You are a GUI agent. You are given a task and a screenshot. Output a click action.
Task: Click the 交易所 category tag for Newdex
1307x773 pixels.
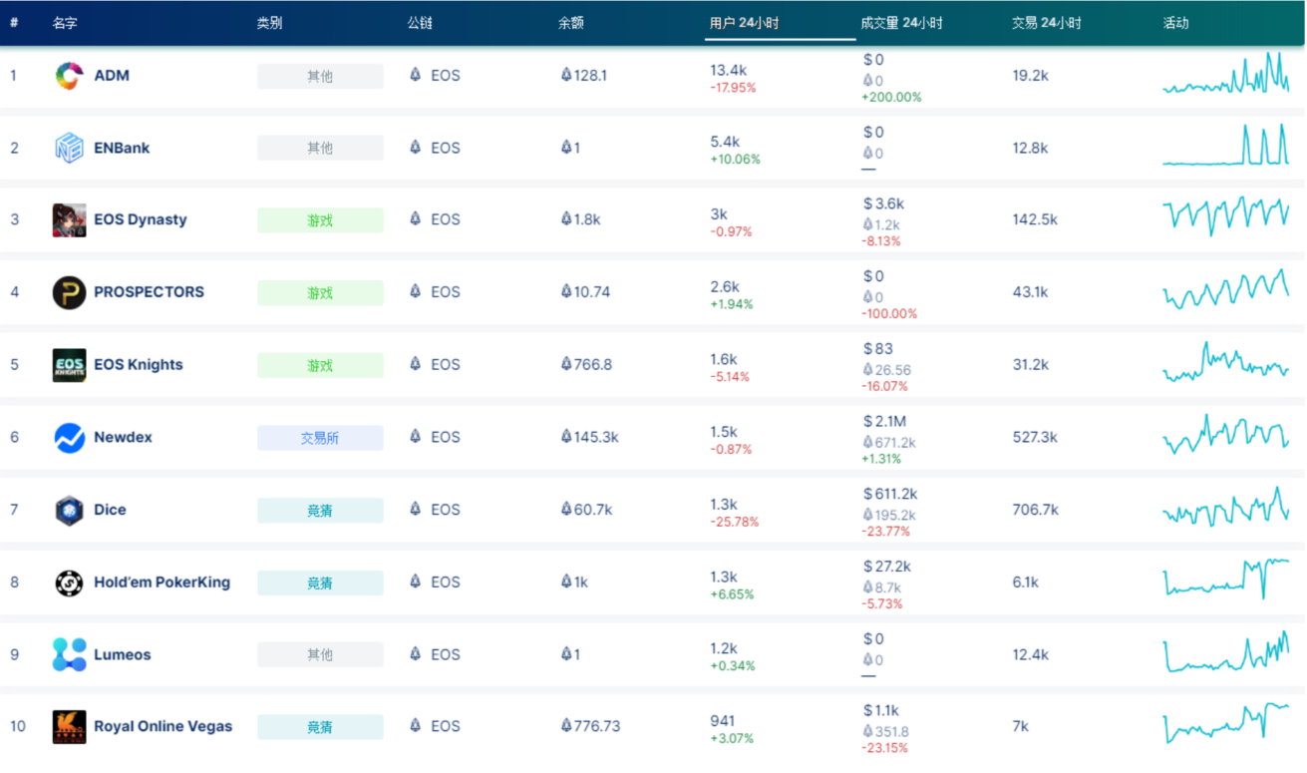click(x=320, y=437)
